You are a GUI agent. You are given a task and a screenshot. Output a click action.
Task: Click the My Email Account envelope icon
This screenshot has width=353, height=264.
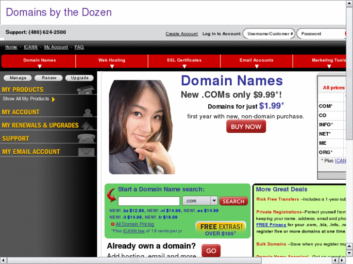86,152
